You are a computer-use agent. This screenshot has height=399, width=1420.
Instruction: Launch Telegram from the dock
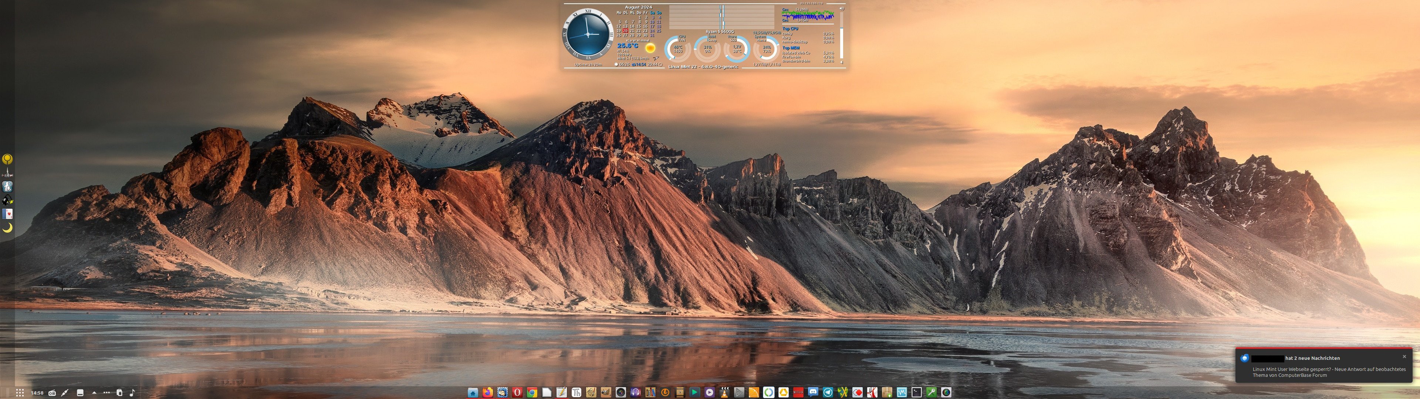pyautogui.click(x=828, y=392)
